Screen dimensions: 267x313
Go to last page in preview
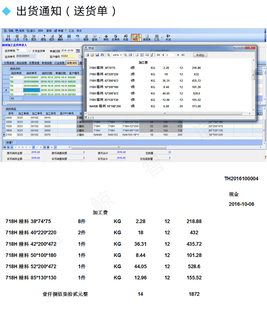pos(183,55)
